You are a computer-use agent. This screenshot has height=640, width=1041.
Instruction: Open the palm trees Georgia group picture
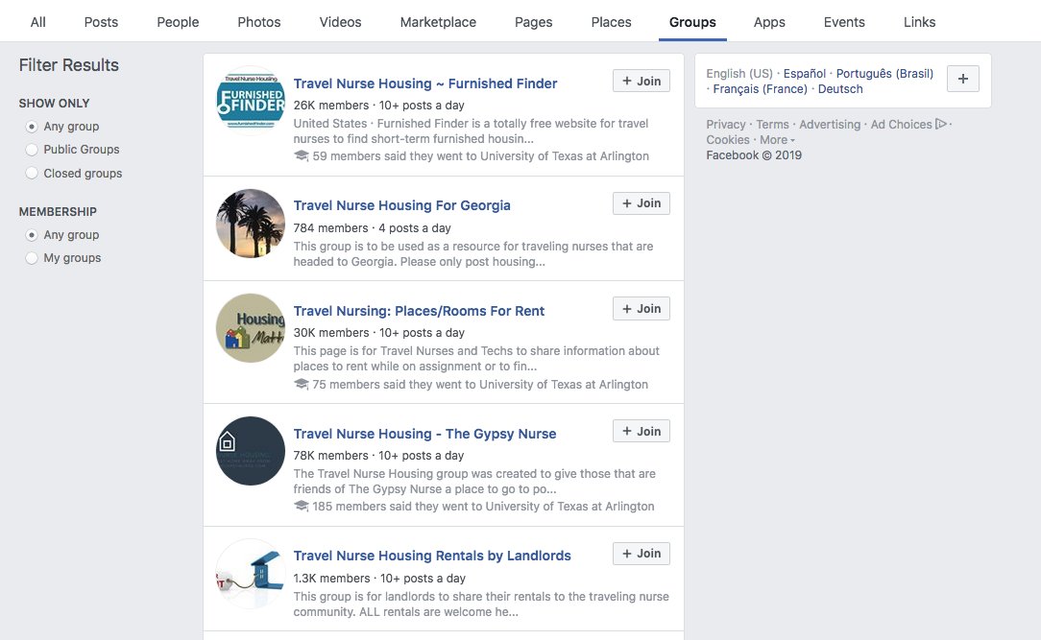(251, 224)
